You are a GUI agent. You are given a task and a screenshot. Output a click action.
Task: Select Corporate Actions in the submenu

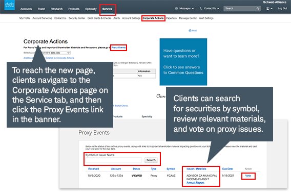pos(153,18)
